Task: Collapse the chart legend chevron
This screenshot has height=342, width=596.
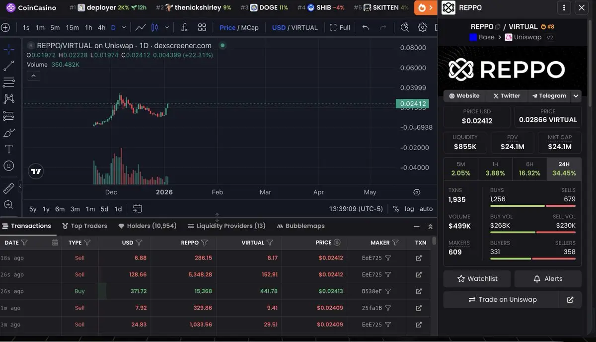Action: 33,76
